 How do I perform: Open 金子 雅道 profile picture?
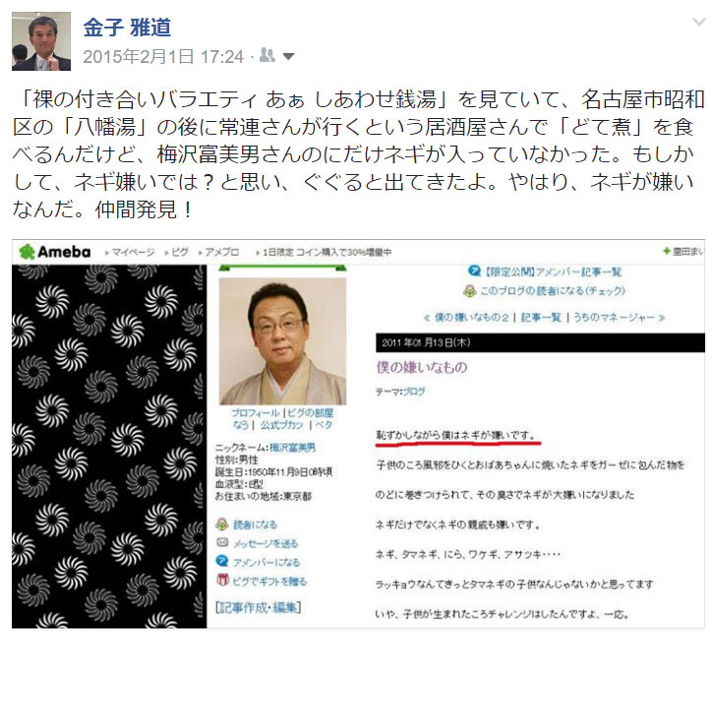(41, 41)
